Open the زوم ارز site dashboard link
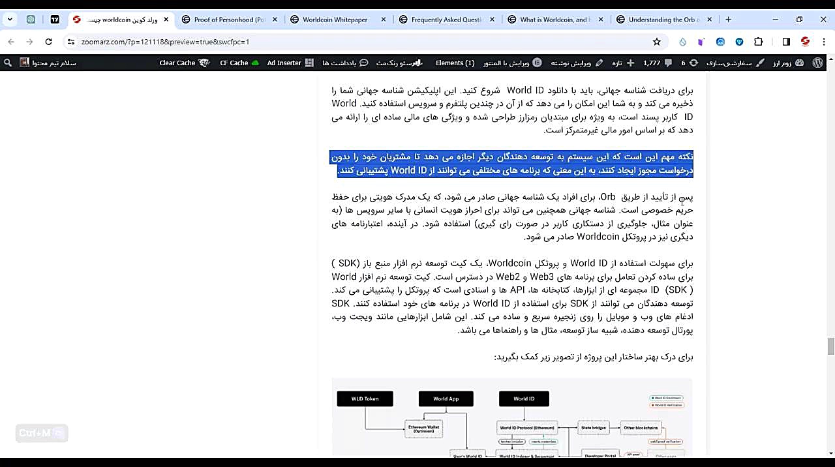The width and height of the screenshot is (835, 467). (x=788, y=63)
